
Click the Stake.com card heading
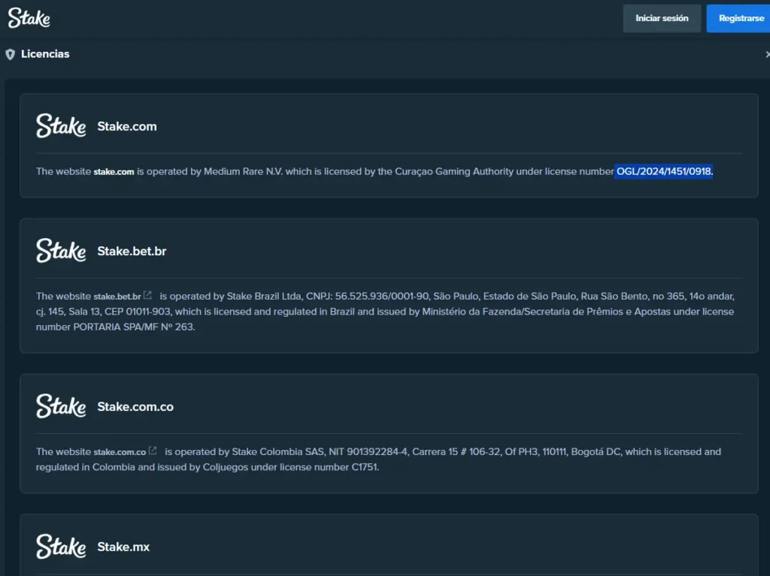point(127,126)
